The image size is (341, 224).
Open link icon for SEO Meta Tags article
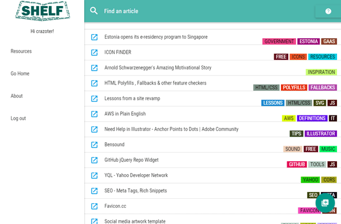click(x=94, y=191)
